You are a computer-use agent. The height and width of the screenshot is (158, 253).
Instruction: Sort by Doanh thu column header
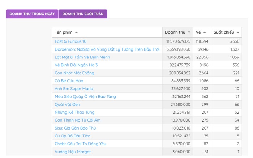[177, 32]
